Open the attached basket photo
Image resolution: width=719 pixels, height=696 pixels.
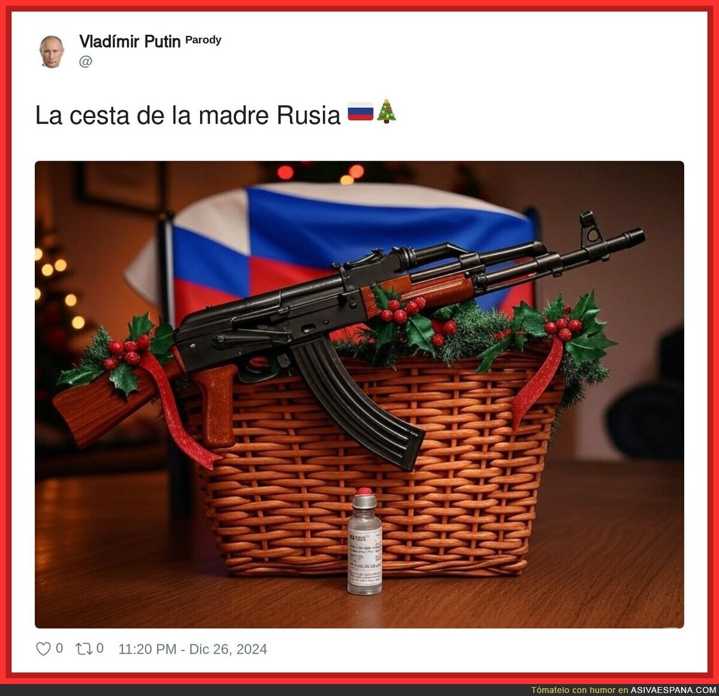point(359,394)
